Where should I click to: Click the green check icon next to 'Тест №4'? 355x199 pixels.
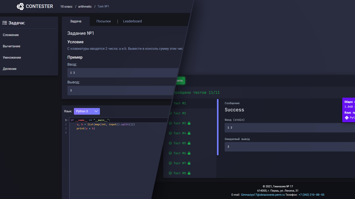170,133
